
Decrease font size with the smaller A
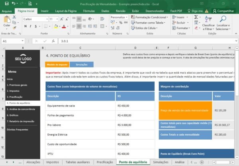[x=67, y=19]
